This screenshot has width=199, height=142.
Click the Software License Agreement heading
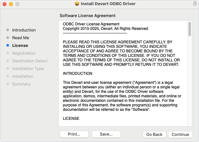coord(88,16)
